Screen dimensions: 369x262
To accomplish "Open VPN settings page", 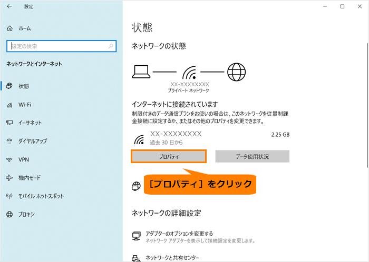I will coord(24,159).
